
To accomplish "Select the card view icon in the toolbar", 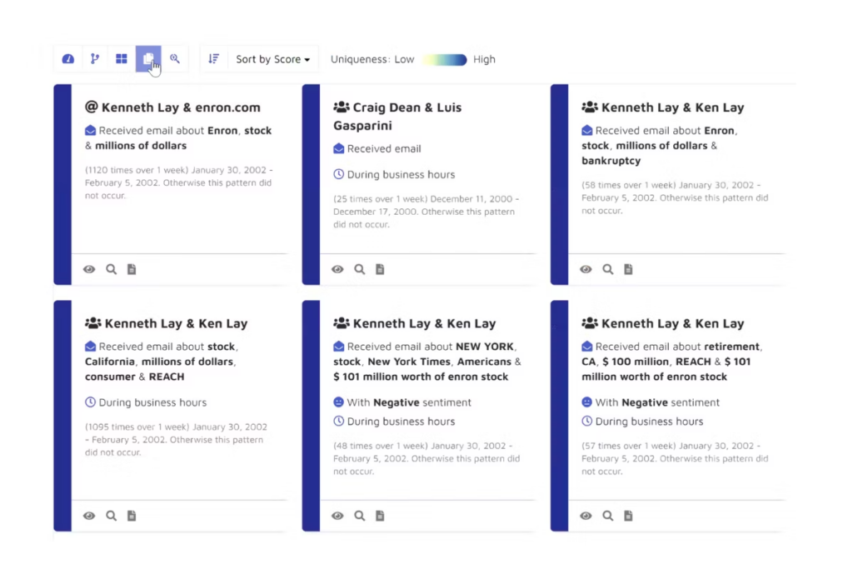I will [148, 58].
